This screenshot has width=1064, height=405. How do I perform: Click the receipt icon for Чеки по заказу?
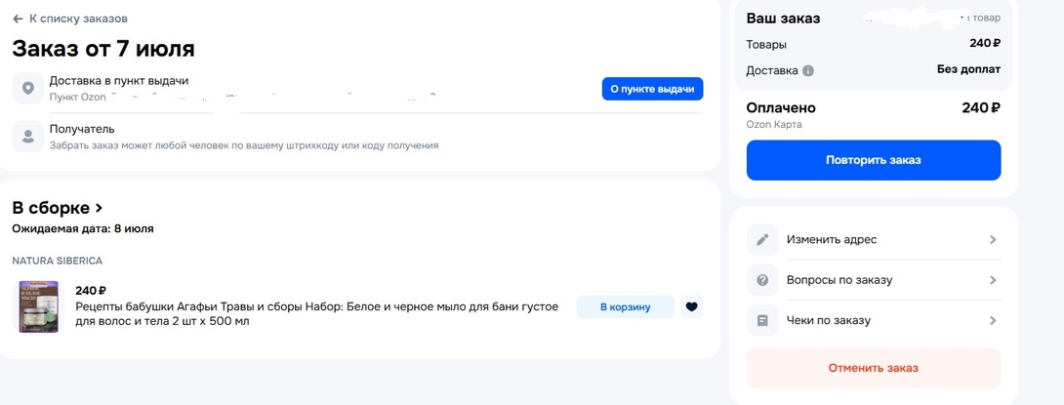763,320
